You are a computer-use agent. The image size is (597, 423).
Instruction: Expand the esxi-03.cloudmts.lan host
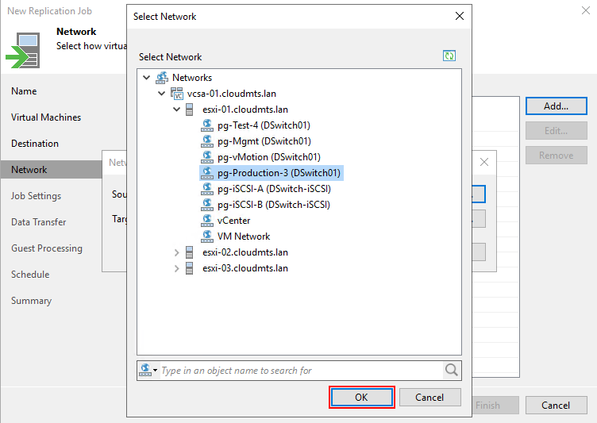(177, 268)
